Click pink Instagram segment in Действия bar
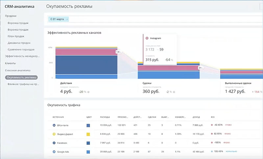The height and width of the screenshot is (159, 263). [86, 52]
